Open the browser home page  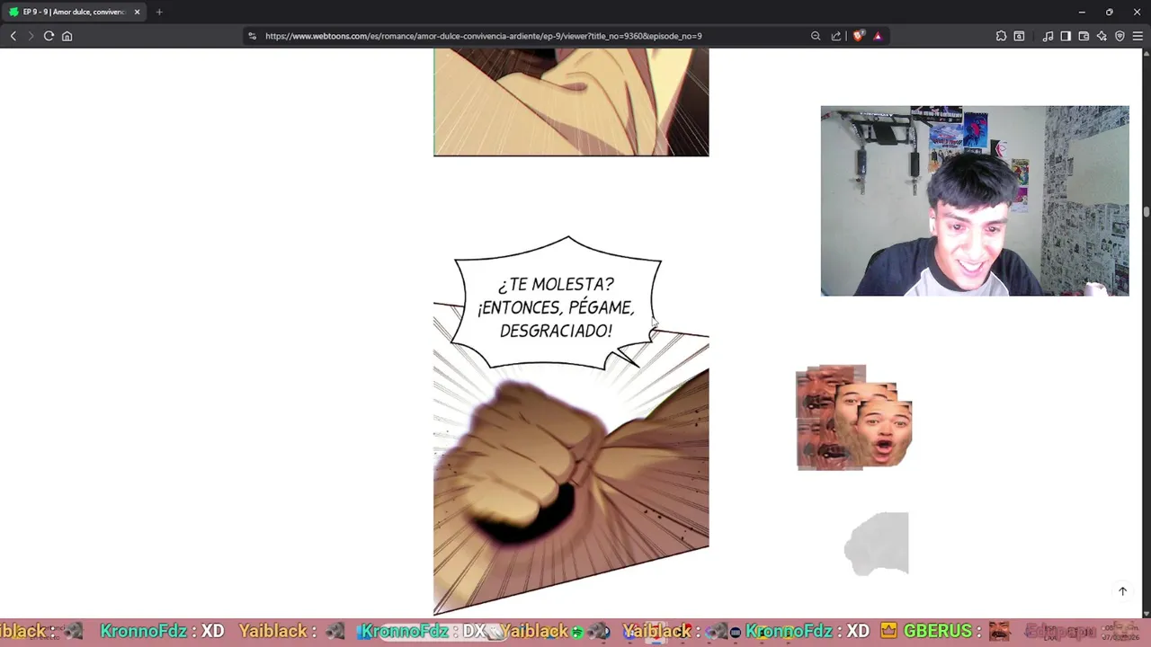click(67, 36)
